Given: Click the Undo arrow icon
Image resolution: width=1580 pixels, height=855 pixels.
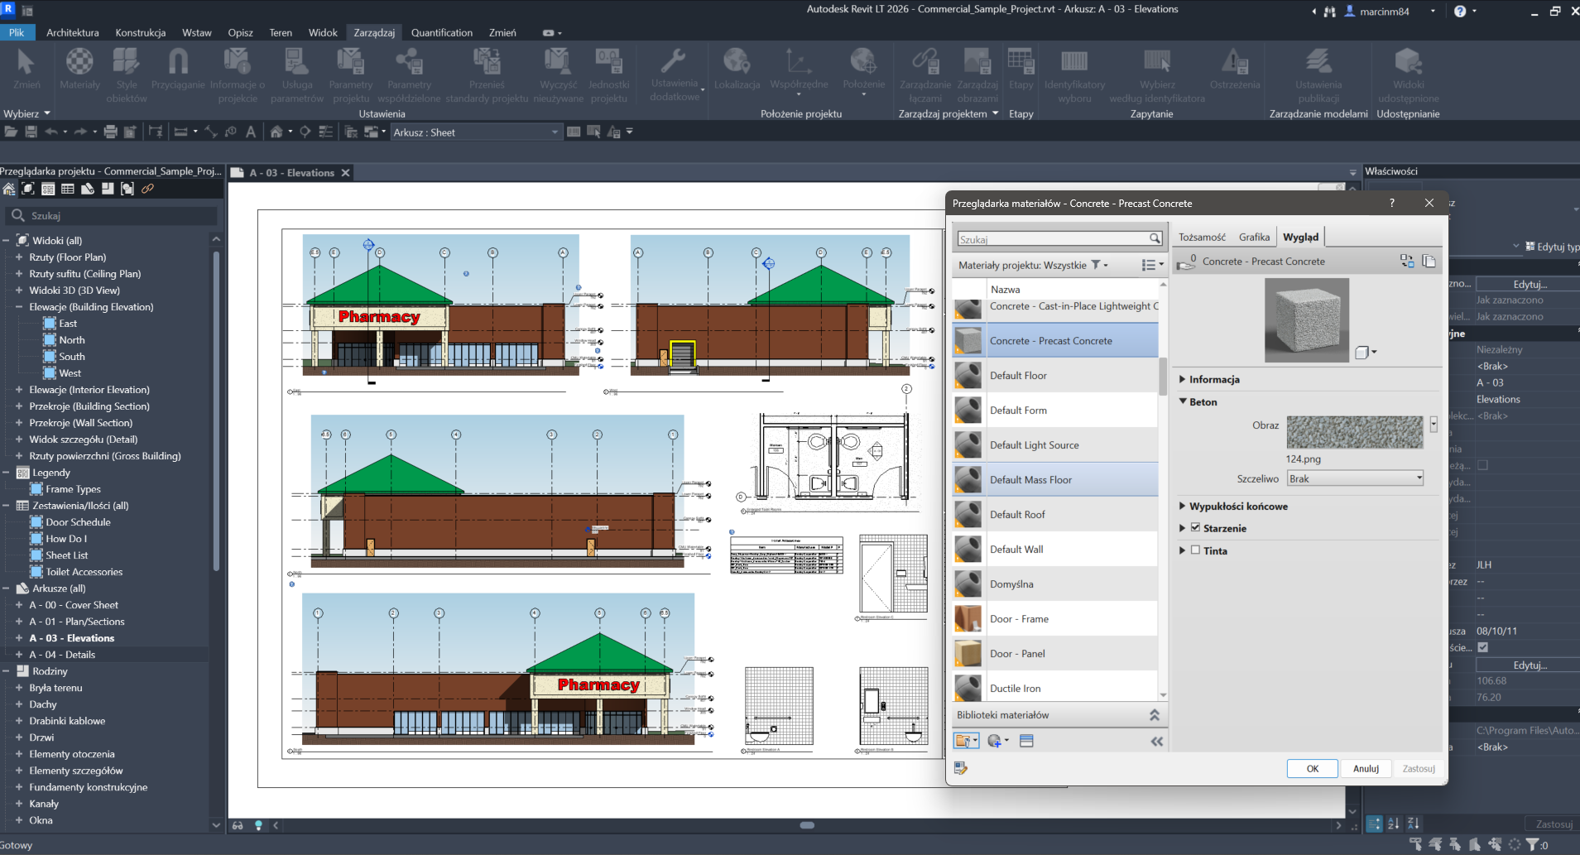Looking at the screenshot, I should coord(51,132).
